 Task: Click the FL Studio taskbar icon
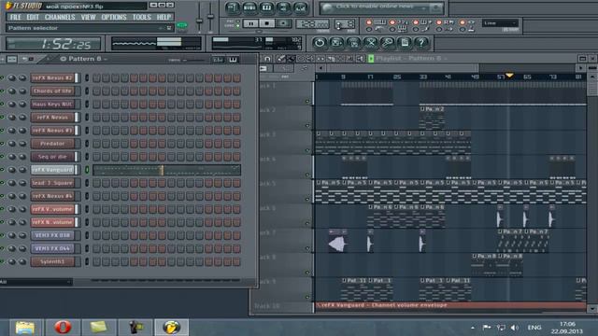pos(171,328)
